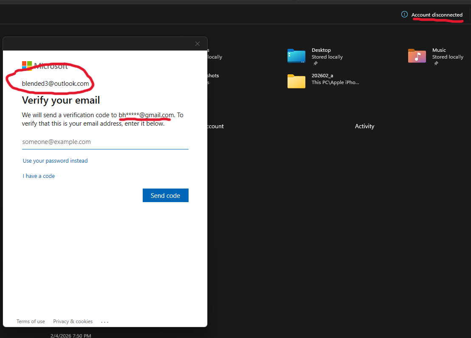This screenshot has width=471, height=338.
Task: Click Stored locally text under Desktop
Action: tap(327, 57)
